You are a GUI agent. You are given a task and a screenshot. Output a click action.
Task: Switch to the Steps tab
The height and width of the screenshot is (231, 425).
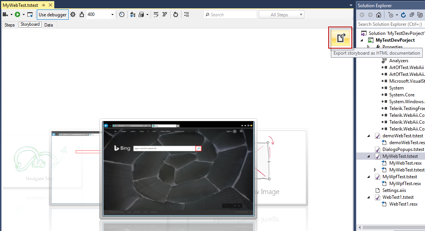point(9,25)
